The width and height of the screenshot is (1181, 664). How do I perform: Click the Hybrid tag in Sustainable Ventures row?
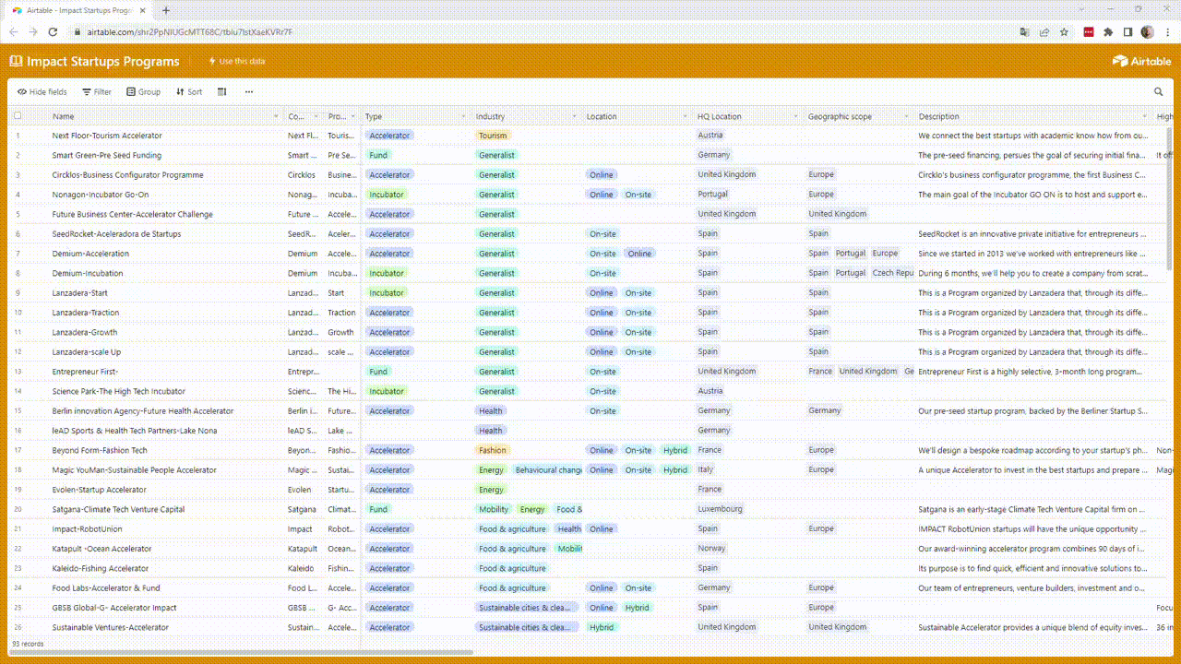(x=602, y=627)
